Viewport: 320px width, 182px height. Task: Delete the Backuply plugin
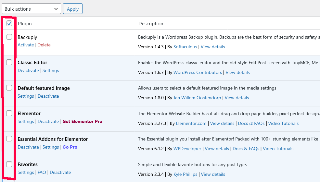click(x=44, y=45)
